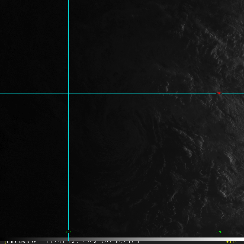Click the 06151 value in status bar
The height and width of the screenshot is (244, 244).
(x=105, y=242)
